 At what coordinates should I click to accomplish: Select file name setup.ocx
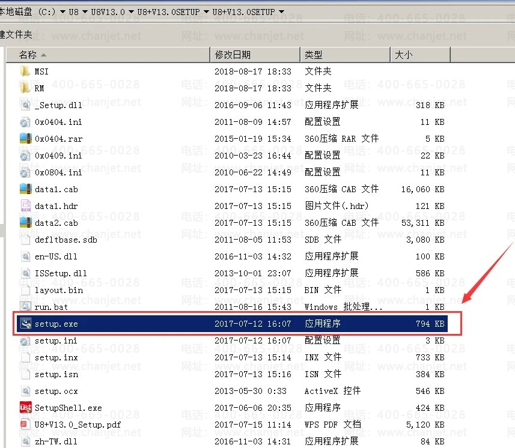(x=56, y=391)
